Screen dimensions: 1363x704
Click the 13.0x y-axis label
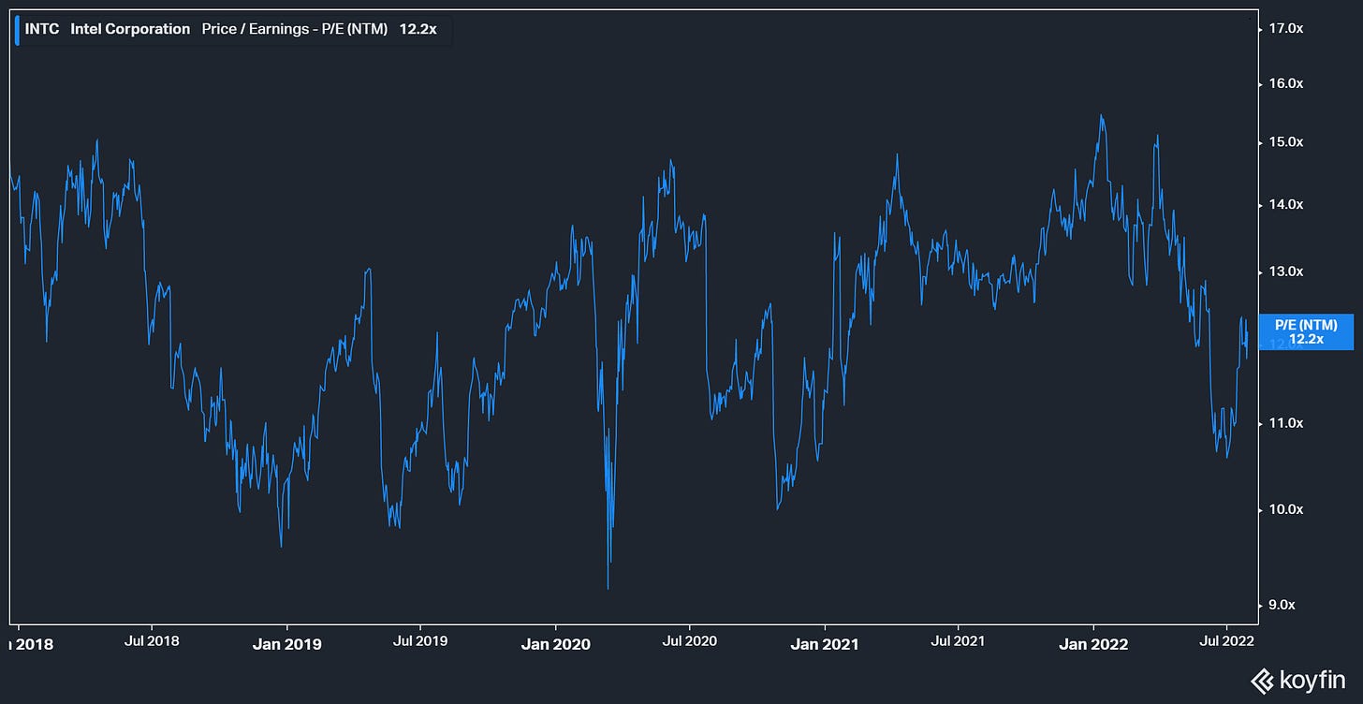[1285, 272]
